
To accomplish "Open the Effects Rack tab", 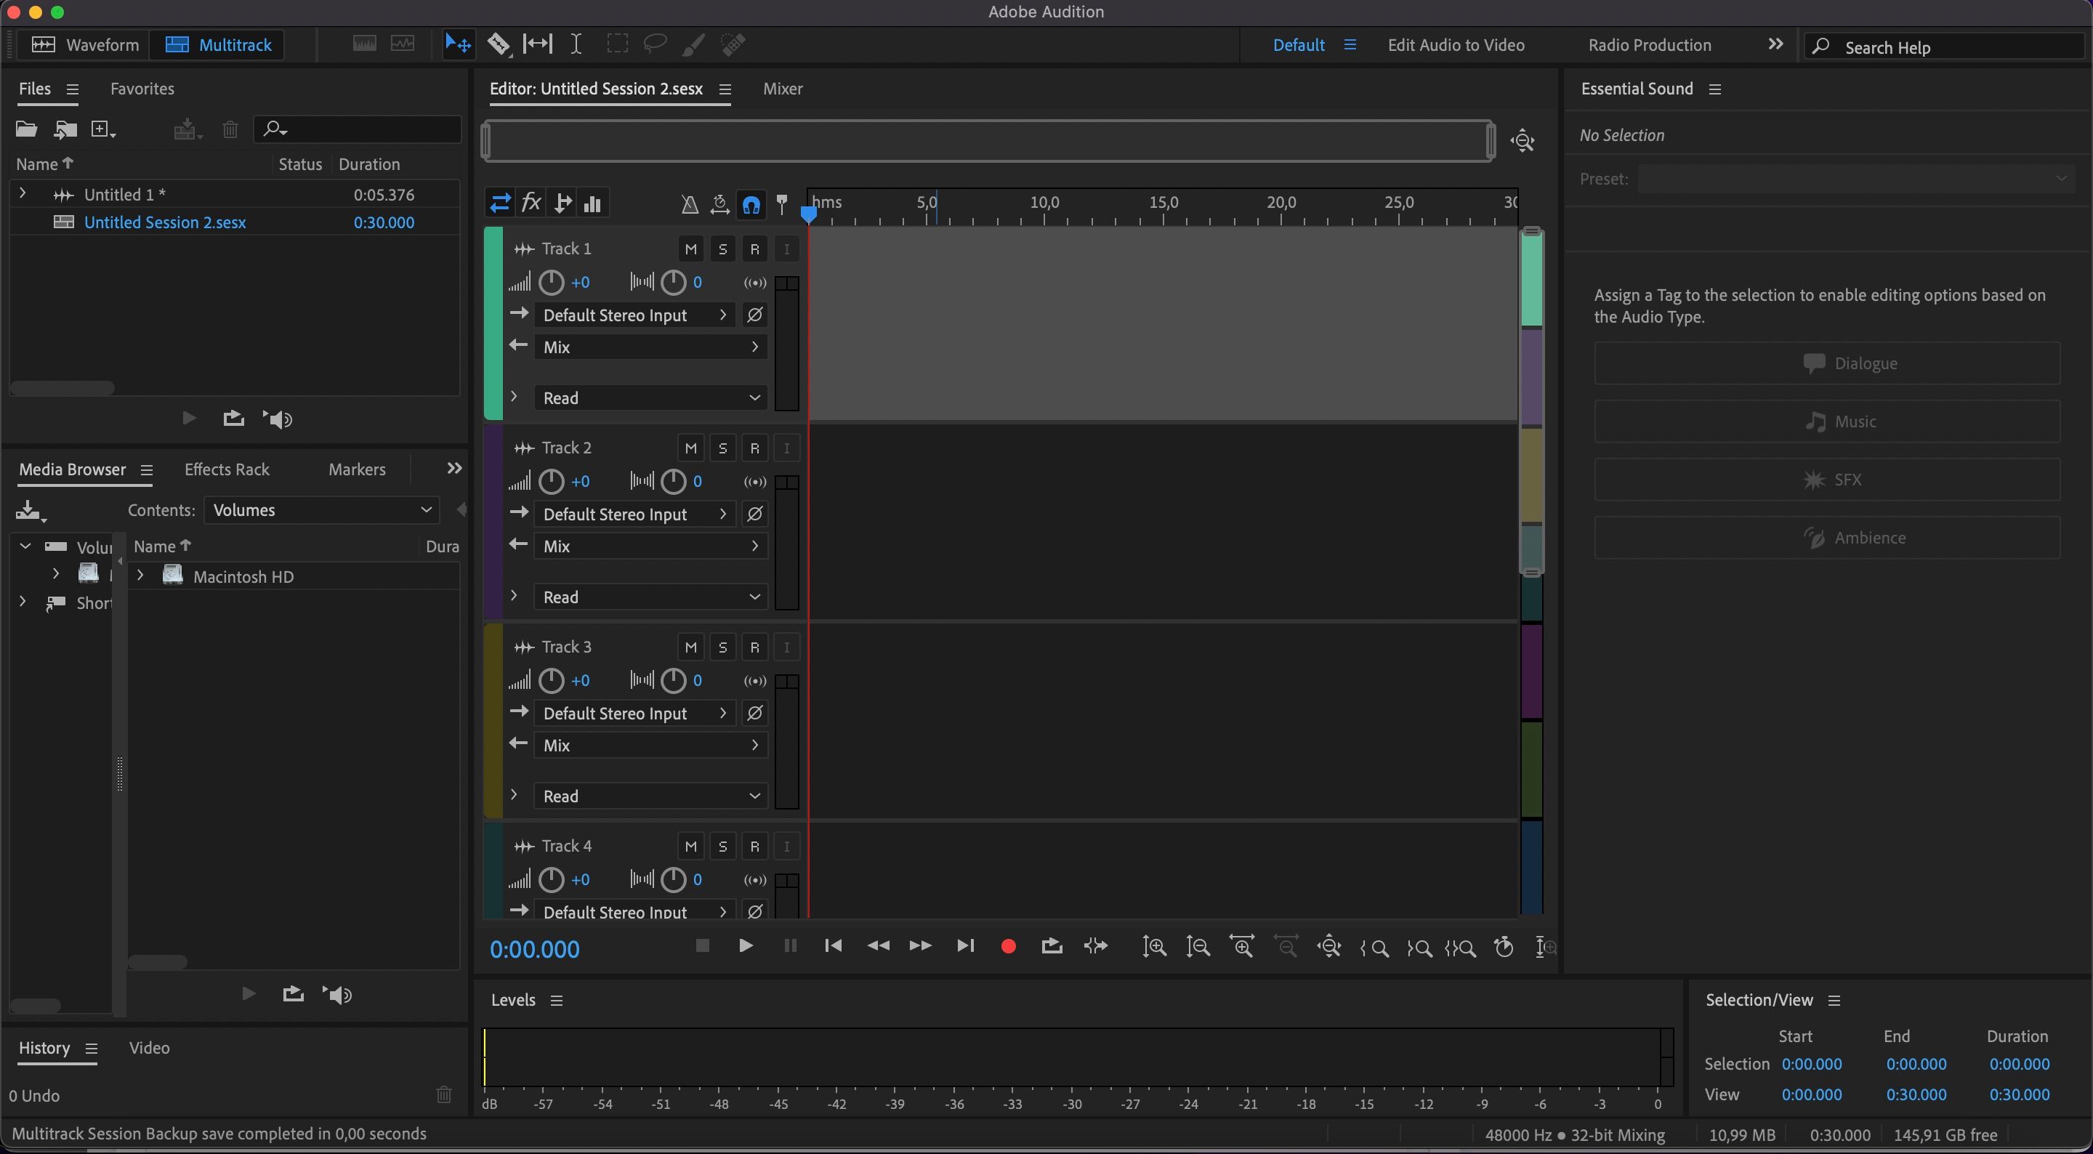I will [227, 469].
